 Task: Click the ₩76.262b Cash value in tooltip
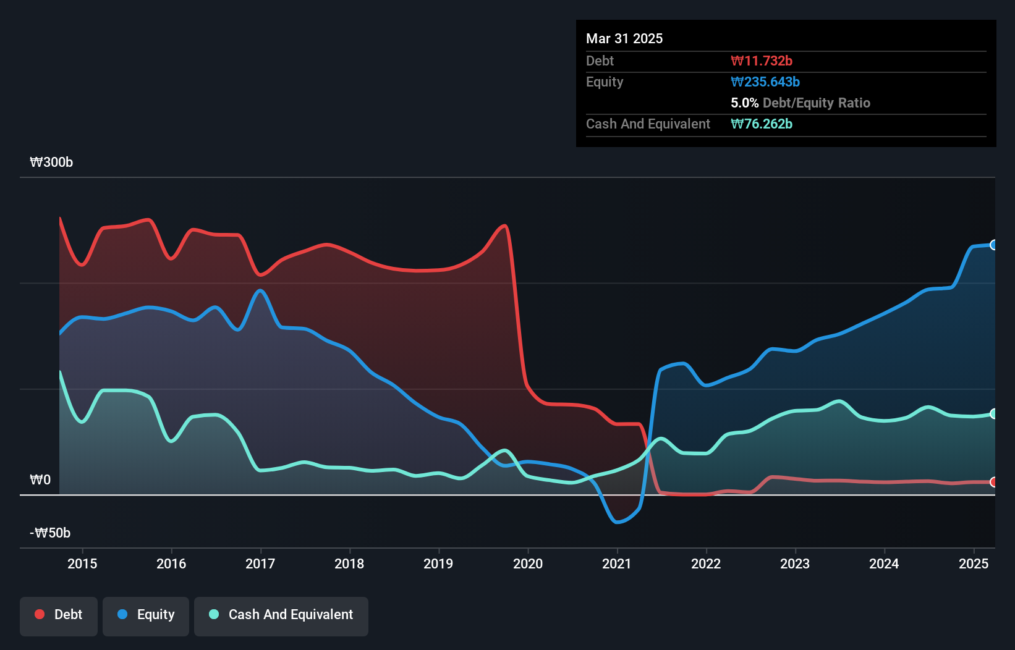(762, 124)
